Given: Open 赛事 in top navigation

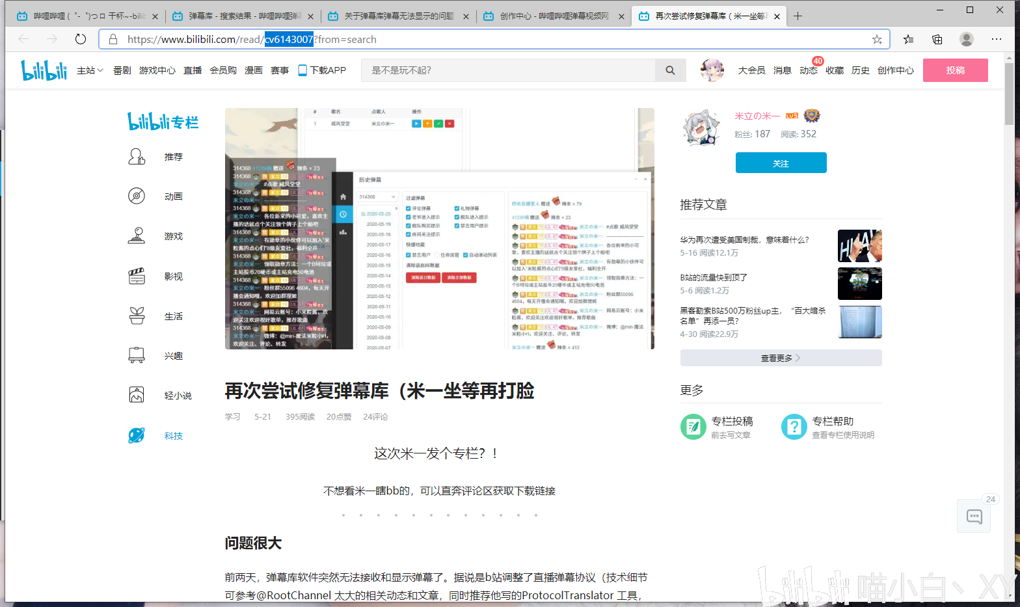Looking at the screenshot, I should [280, 70].
